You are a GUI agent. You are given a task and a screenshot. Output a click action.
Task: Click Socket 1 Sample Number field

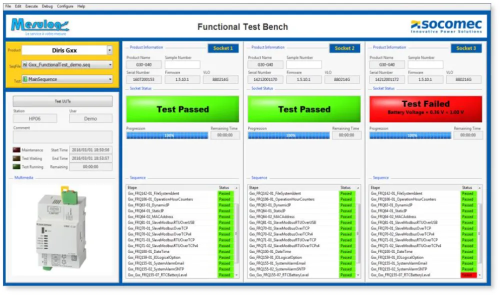tap(182, 64)
